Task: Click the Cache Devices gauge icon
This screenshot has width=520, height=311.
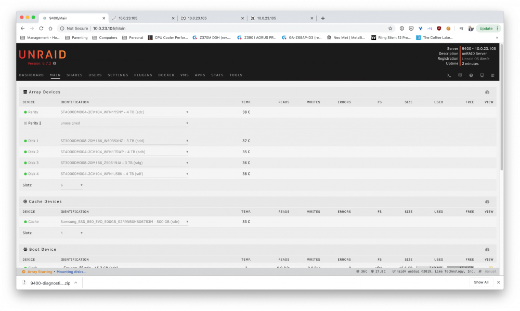Action: pyautogui.click(x=487, y=201)
